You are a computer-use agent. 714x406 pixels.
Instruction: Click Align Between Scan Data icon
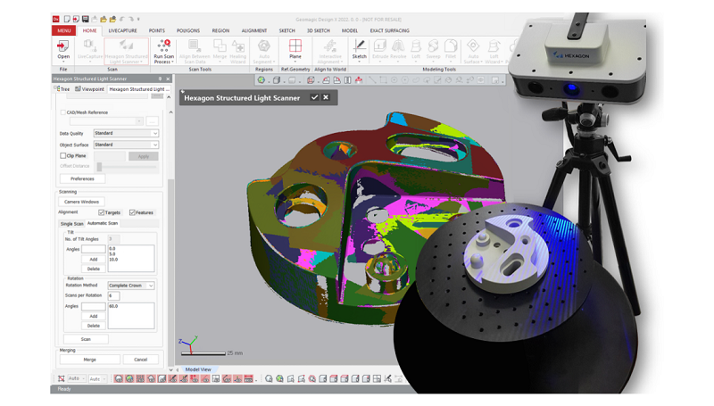[195, 51]
